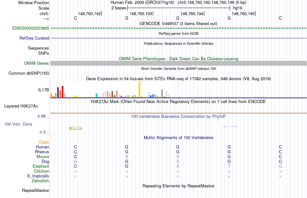
Task: Click the 'chr5:' ruler label
Action: click(x=45, y=14)
